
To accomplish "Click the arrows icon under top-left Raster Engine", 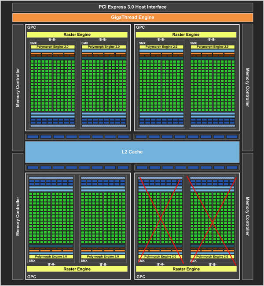I will tap(52, 39).
